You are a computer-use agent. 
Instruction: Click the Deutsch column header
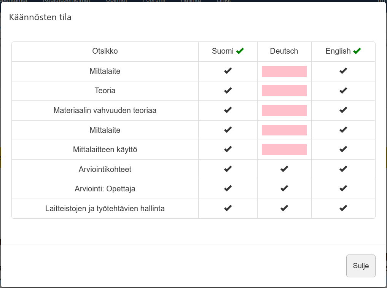coord(284,51)
